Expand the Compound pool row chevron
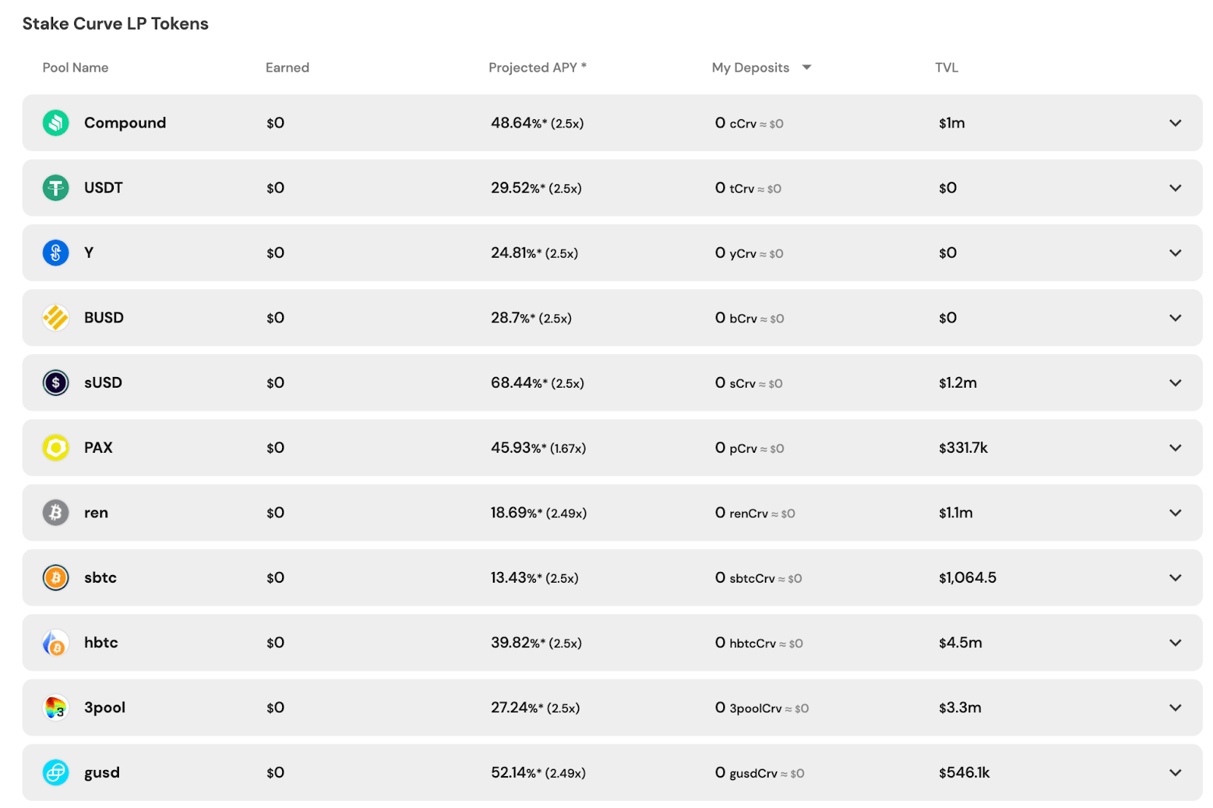Viewport: 1213px width, 808px height. 1175,123
